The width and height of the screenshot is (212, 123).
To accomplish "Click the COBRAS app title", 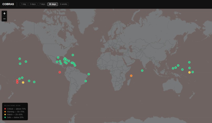I will 8,4.
